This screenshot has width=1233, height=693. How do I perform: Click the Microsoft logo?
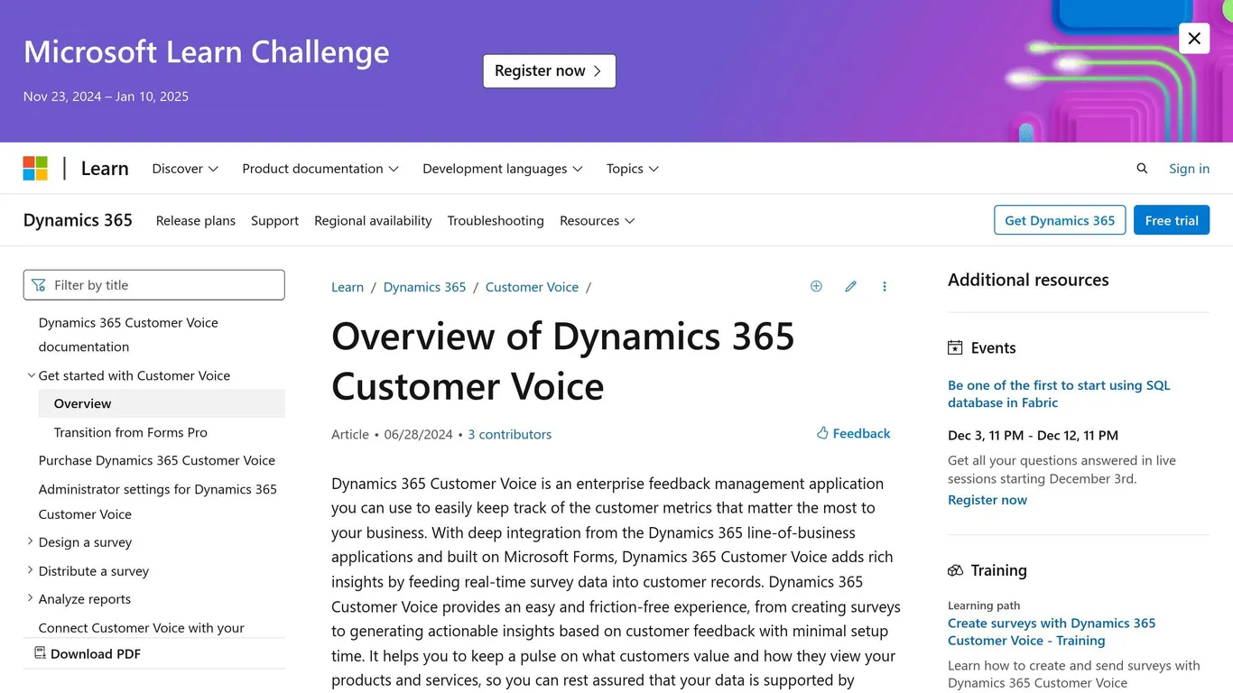click(x=35, y=168)
